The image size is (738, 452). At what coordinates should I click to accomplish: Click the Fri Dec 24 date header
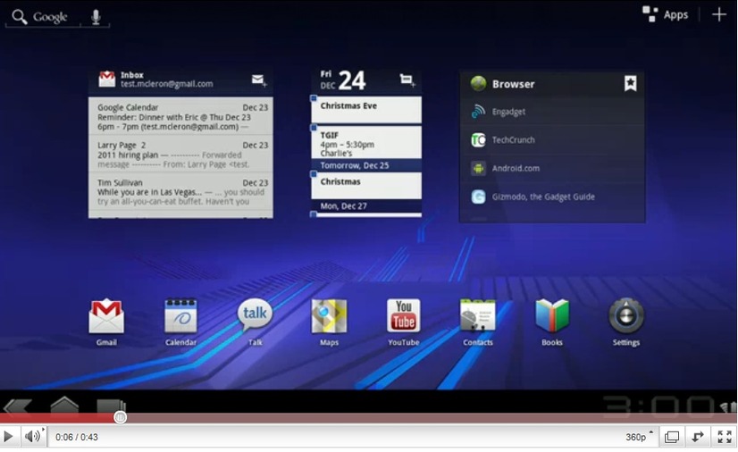tap(343, 80)
